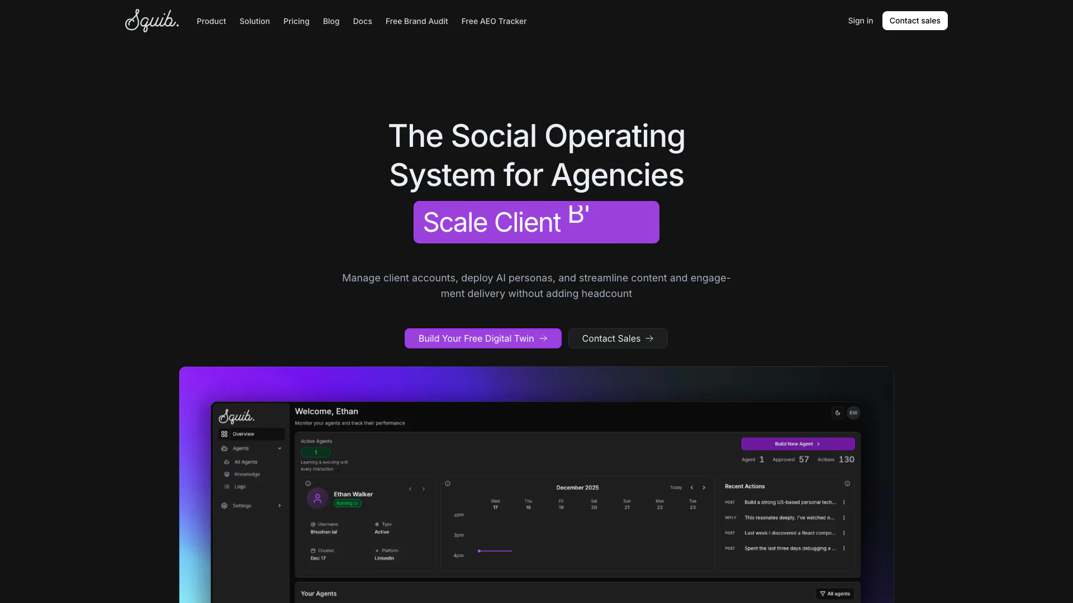
Task: Go to the Pricing page
Action: 296,21
